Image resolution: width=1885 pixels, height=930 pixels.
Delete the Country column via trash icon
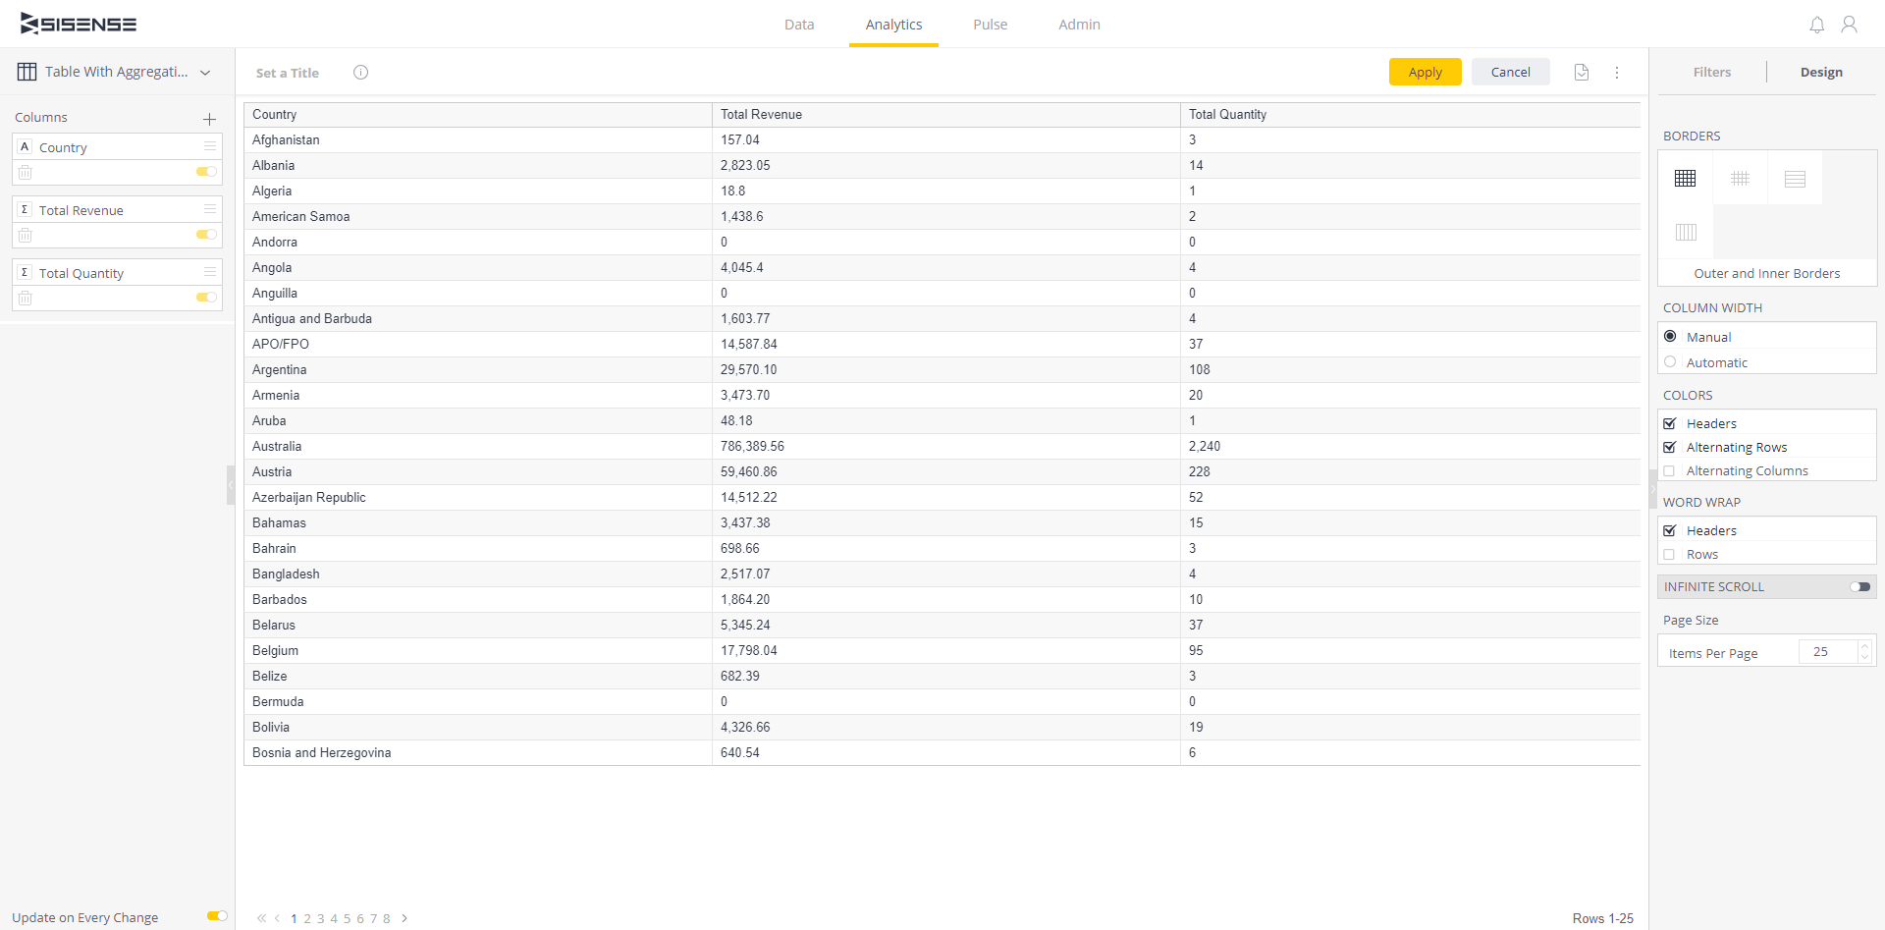(26, 171)
